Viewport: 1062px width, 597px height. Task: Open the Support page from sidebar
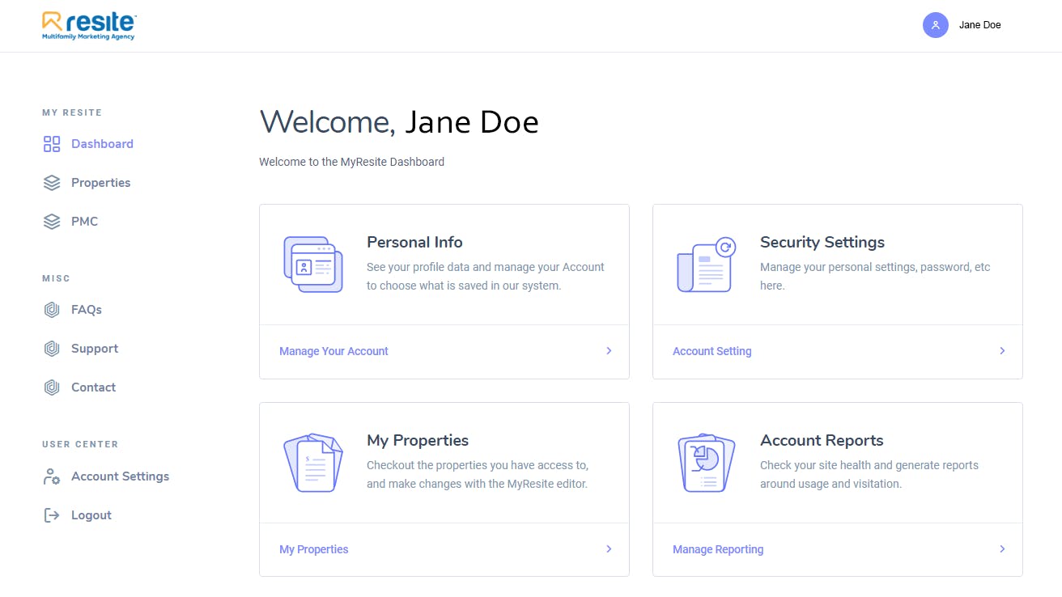pos(95,349)
